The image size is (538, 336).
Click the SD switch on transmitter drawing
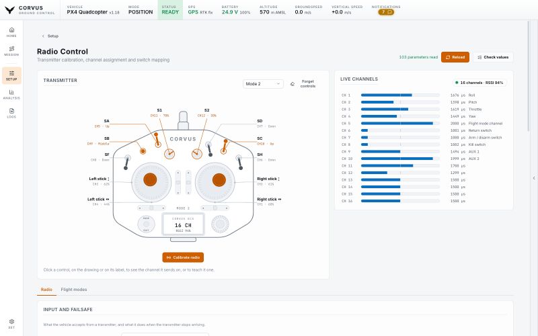pyautogui.click(x=209, y=149)
